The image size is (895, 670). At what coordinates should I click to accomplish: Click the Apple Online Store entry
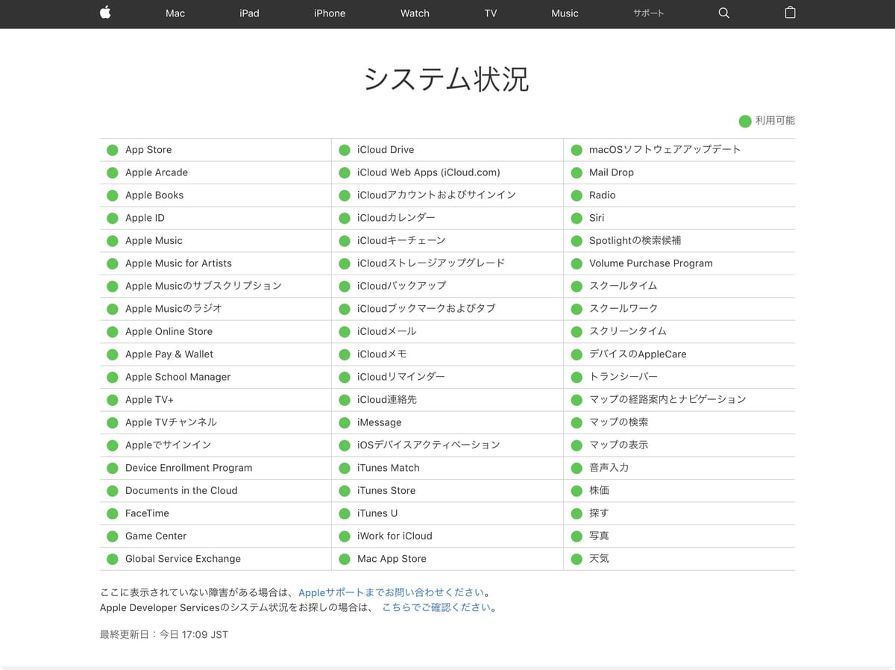coord(169,332)
